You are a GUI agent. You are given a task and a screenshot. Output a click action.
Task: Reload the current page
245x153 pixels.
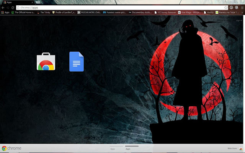click(x=13, y=8)
